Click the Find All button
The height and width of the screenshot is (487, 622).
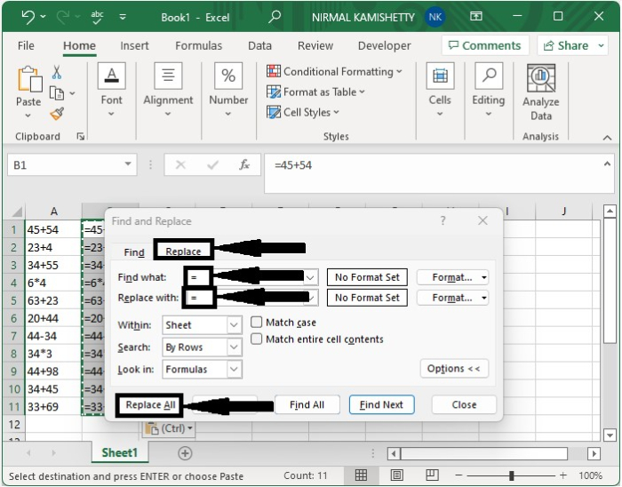coord(307,405)
